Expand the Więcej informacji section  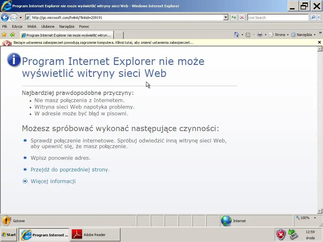[25, 181]
